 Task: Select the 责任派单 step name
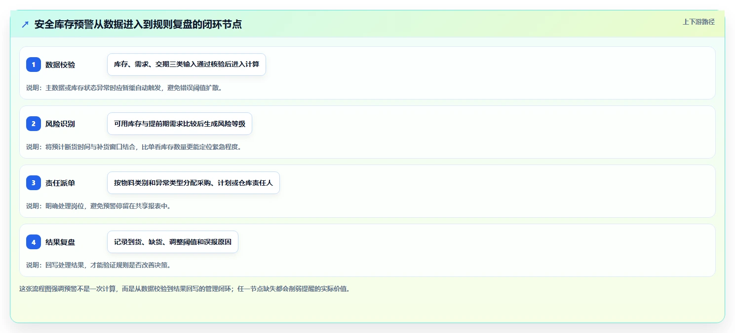click(x=60, y=183)
